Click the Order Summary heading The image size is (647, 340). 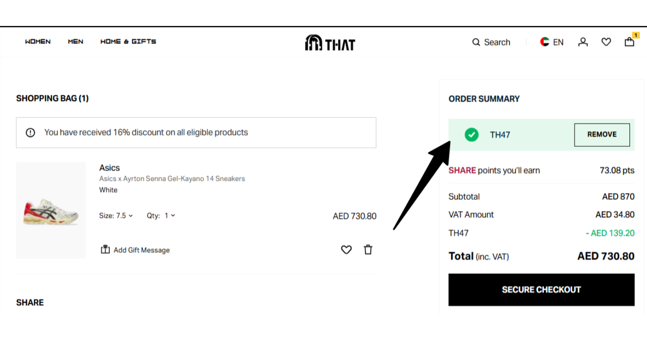pyautogui.click(x=484, y=99)
